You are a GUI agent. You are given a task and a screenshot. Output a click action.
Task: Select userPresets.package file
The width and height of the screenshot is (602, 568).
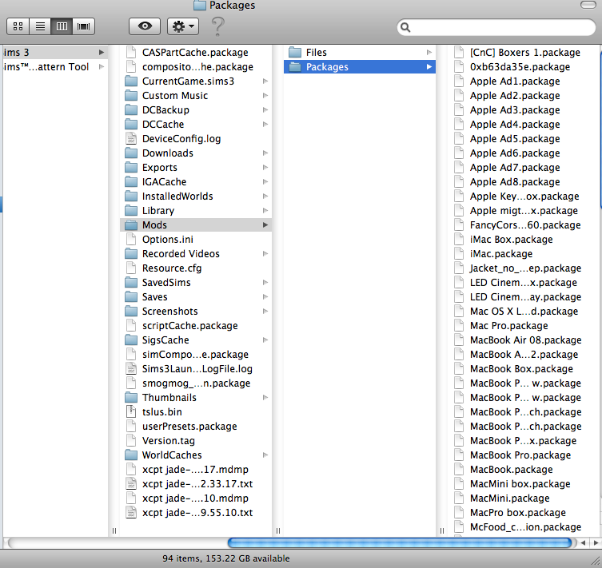[189, 427]
